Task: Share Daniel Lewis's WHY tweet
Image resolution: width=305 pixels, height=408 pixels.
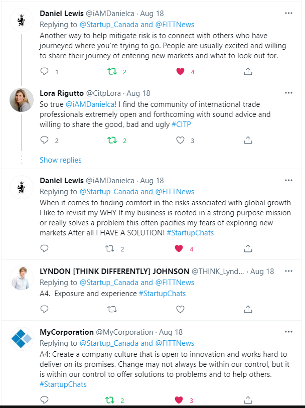Action: [x=248, y=248]
